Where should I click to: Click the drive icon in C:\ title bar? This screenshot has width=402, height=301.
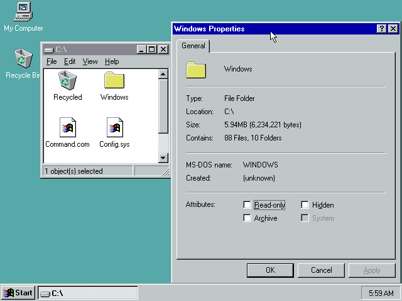point(49,50)
